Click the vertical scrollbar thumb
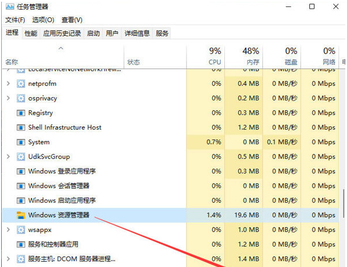 point(344,203)
